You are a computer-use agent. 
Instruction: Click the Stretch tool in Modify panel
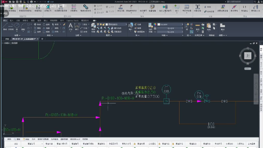pos(37,32)
